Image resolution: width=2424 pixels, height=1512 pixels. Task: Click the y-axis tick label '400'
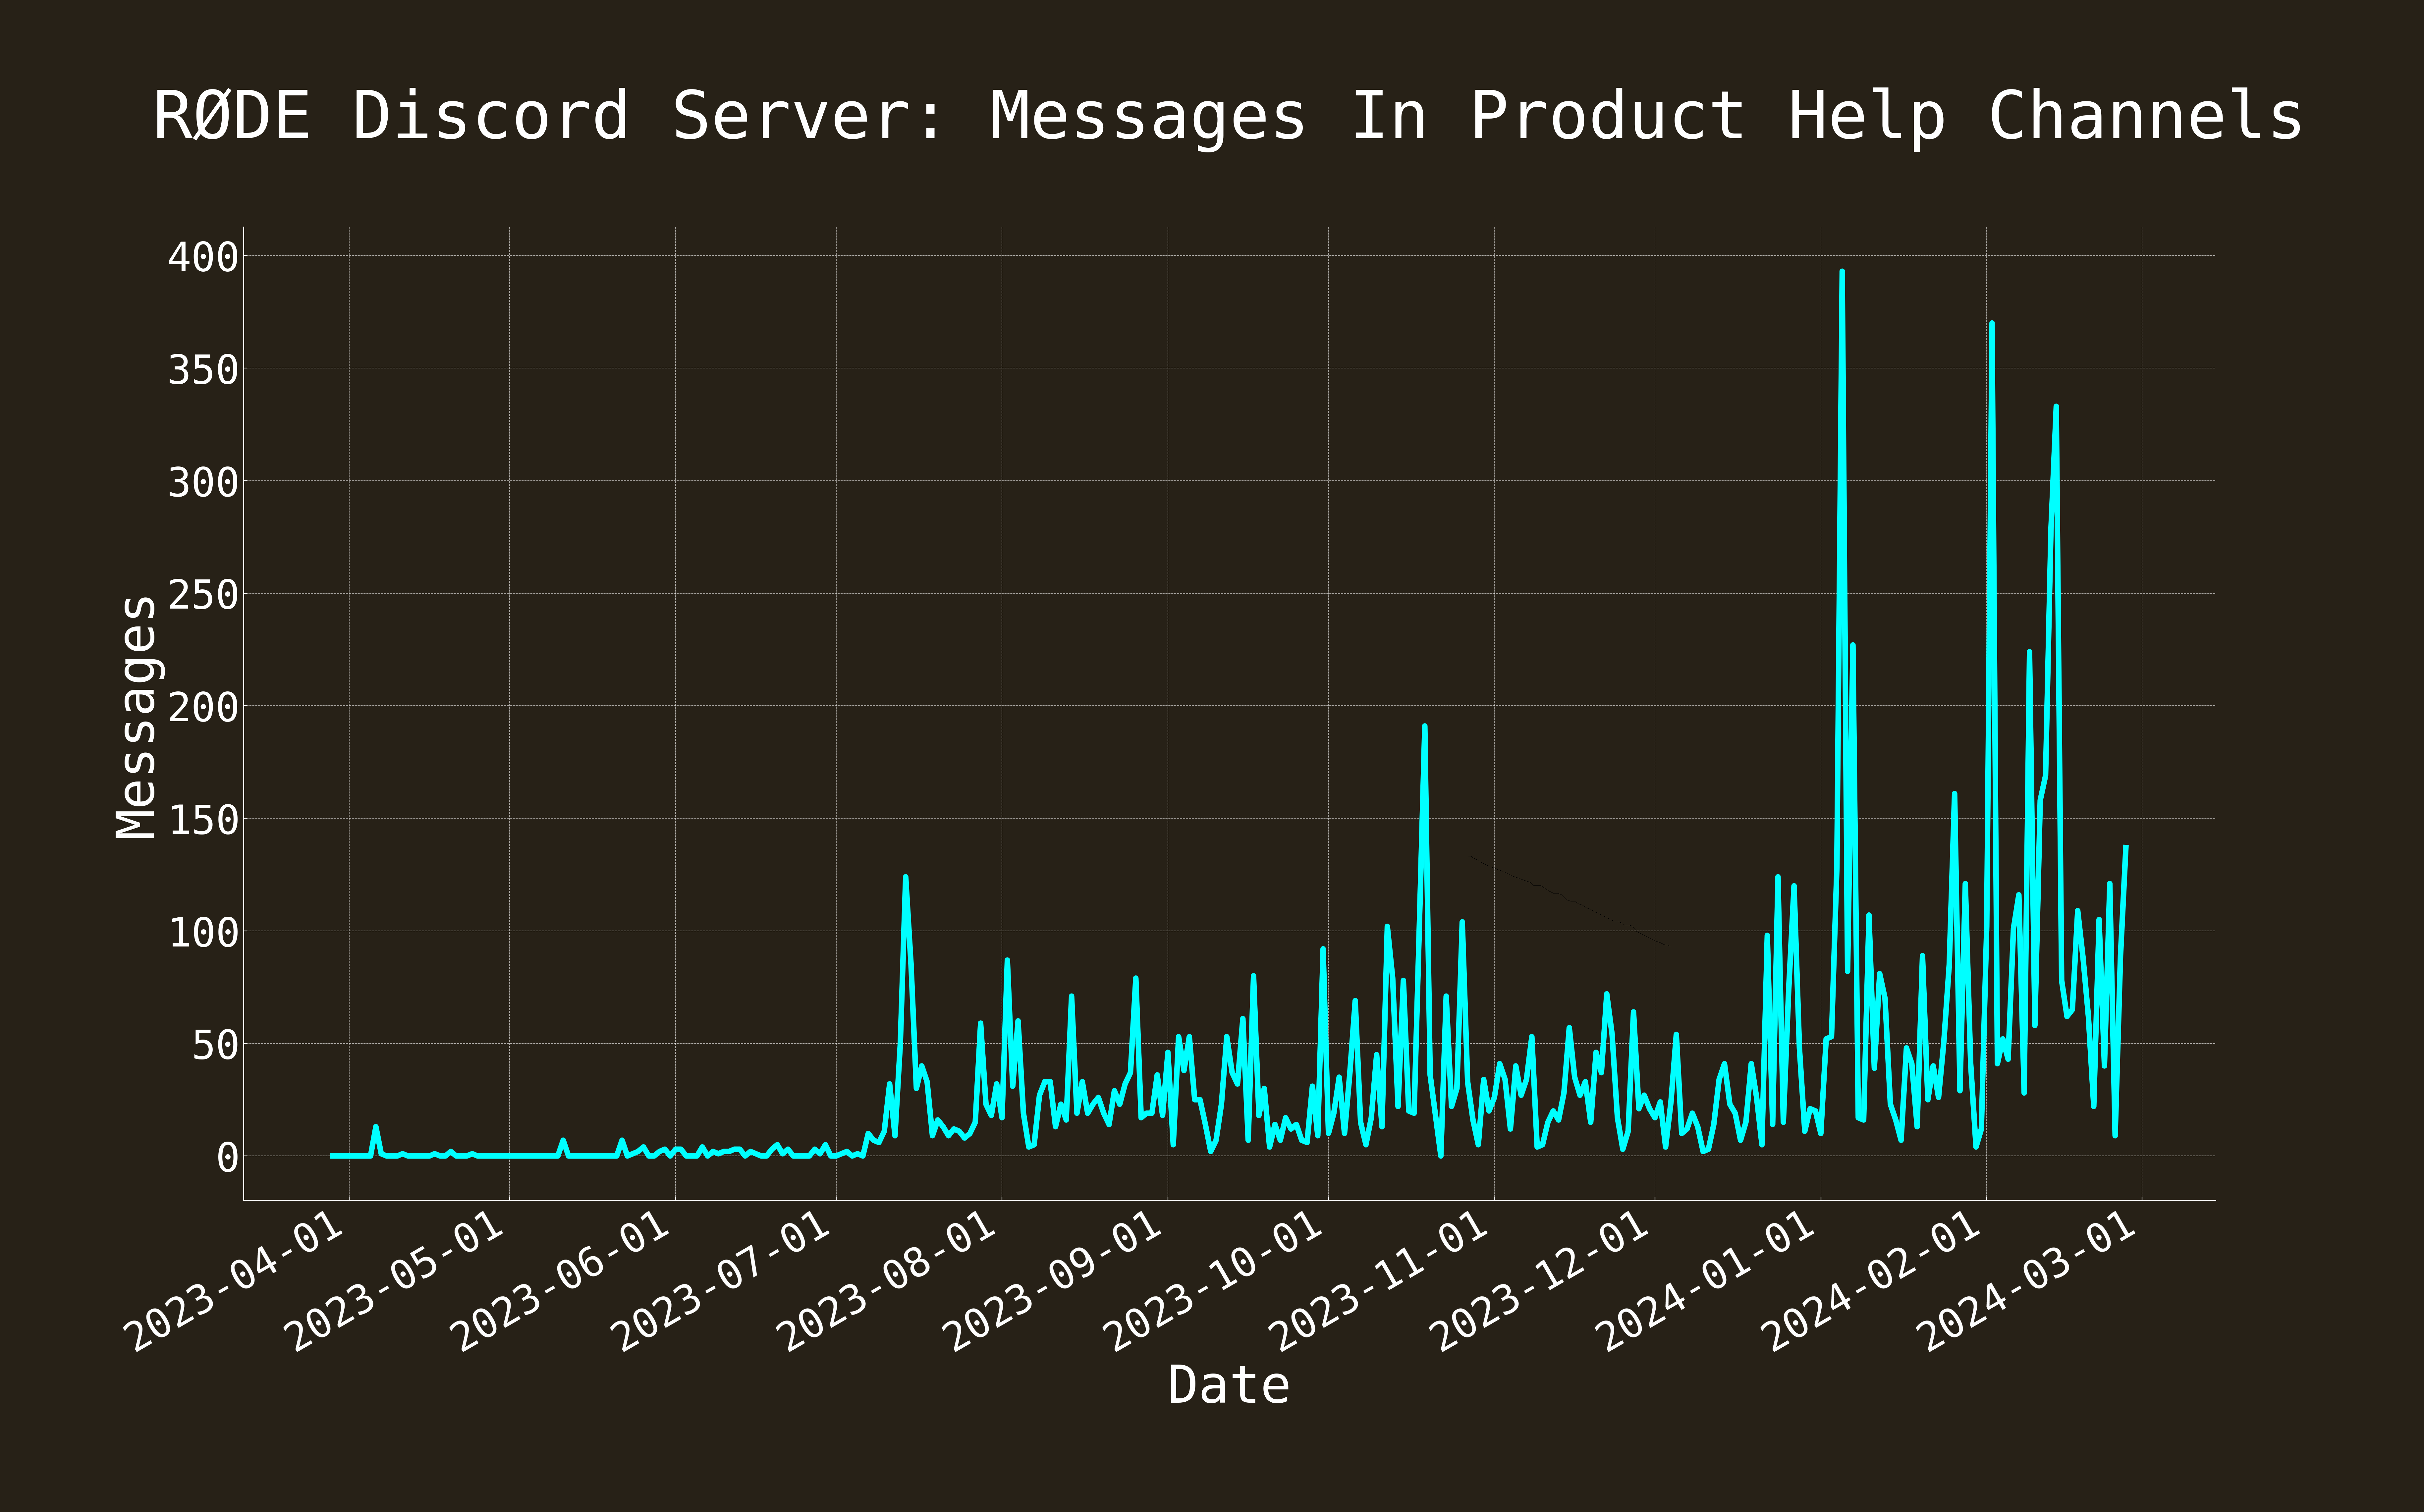(x=203, y=257)
